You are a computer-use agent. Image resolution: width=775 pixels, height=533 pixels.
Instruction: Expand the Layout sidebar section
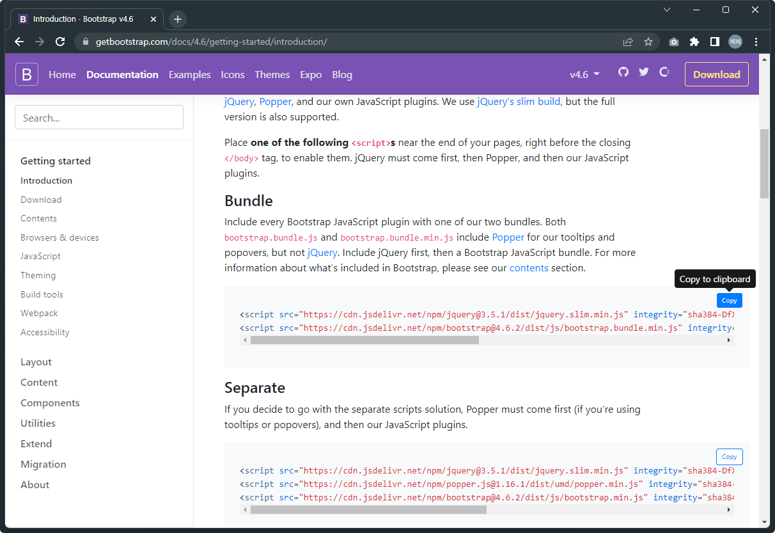(36, 362)
